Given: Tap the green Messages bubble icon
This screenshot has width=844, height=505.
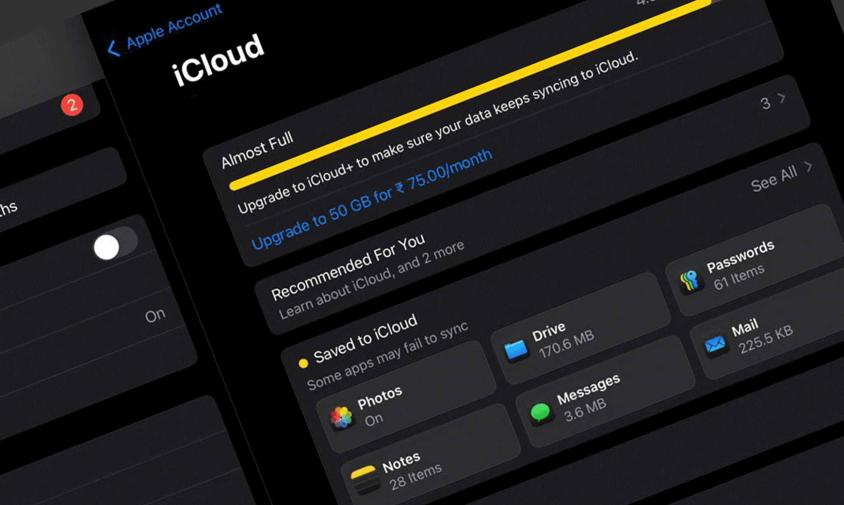Looking at the screenshot, I should tap(540, 411).
